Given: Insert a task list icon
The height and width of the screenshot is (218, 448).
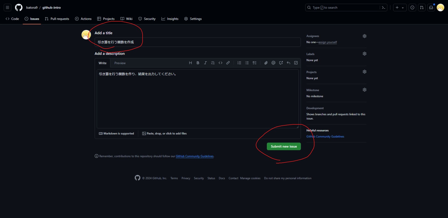Looking at the screenshot, I should click(255, 63).
